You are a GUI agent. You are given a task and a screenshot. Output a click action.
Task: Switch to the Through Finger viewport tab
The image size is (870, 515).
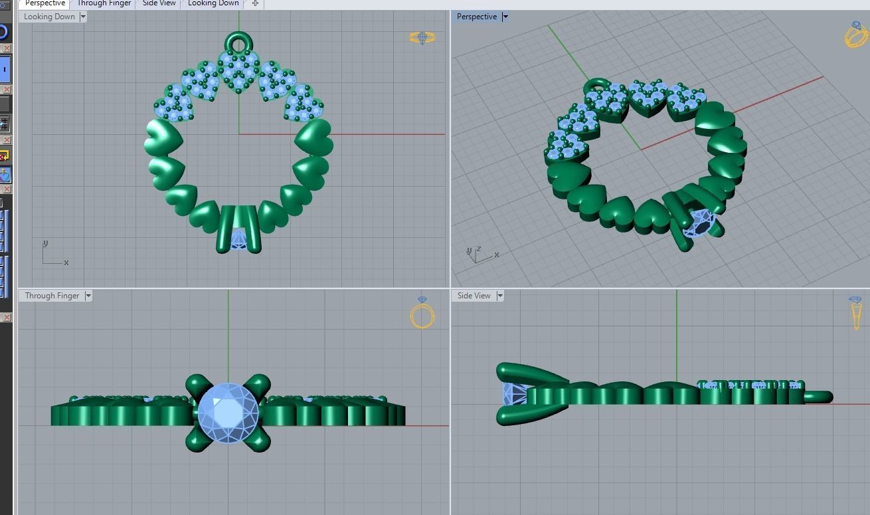point(104,3)
